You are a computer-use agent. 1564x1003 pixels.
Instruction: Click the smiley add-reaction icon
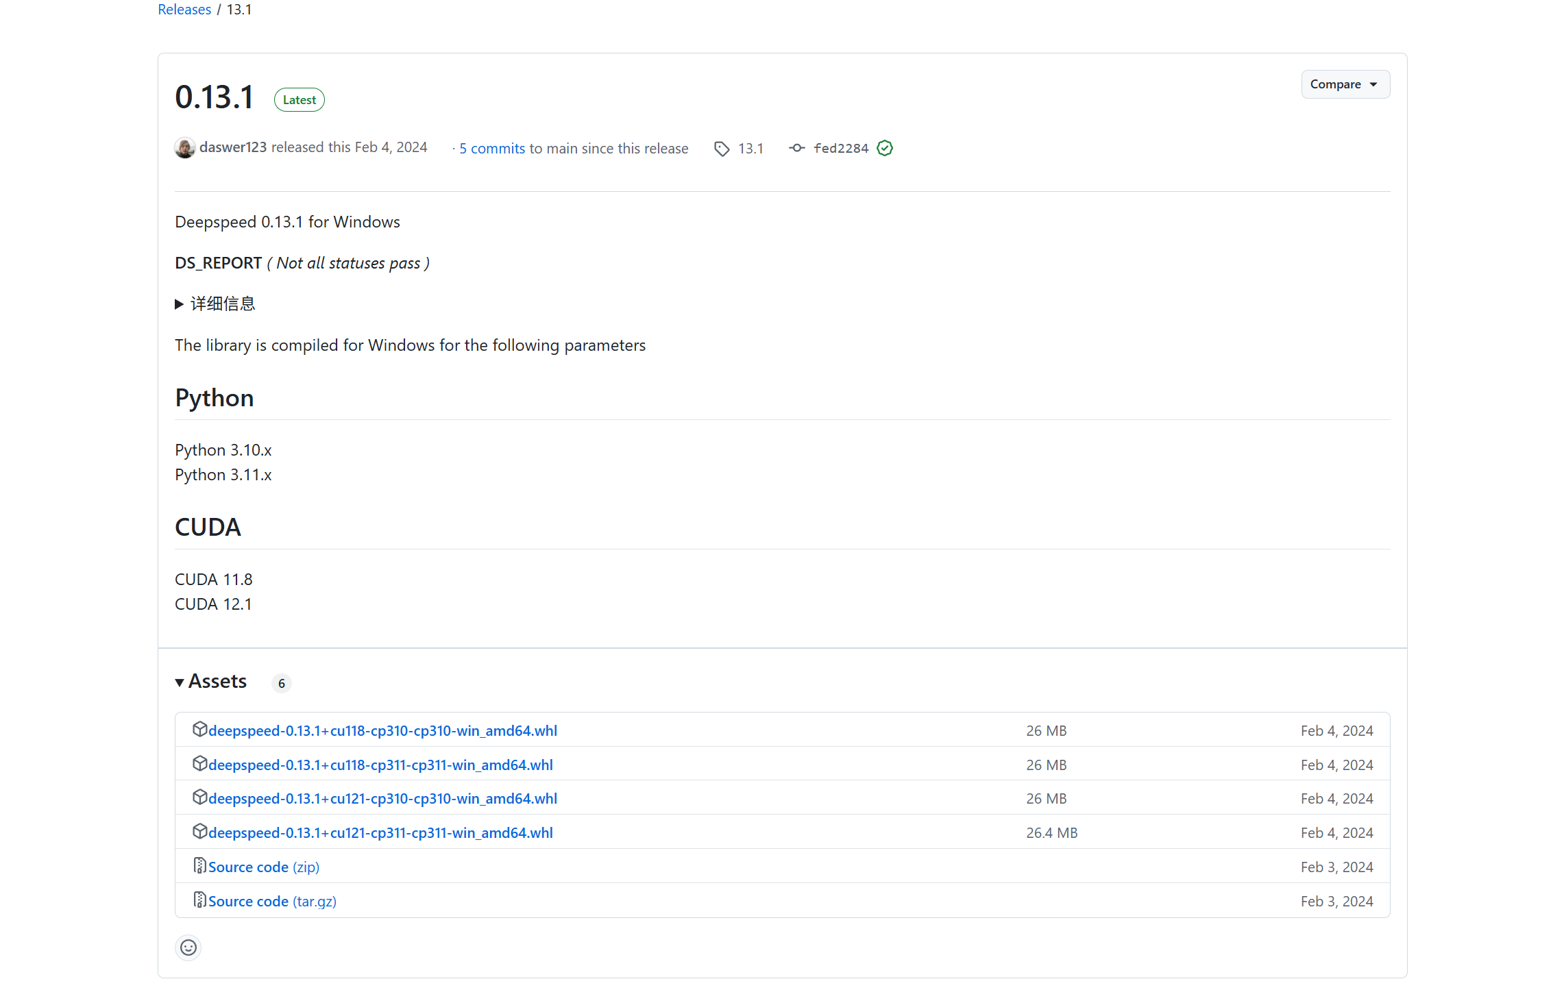[188, 948]
